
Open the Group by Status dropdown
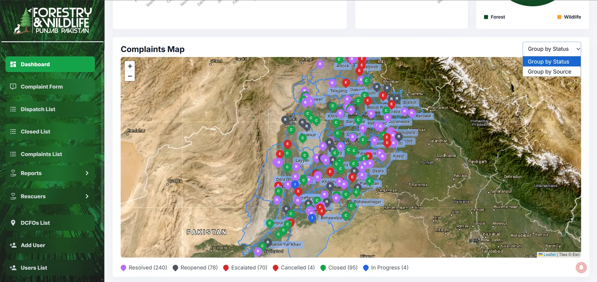552,49
